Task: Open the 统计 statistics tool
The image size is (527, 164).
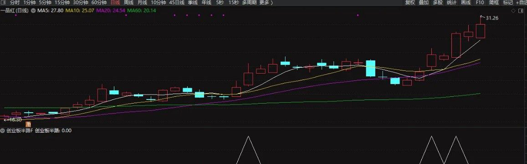Action: (452, 3)
